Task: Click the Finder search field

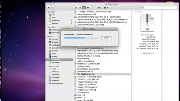Action: click(x=159, y=8)
